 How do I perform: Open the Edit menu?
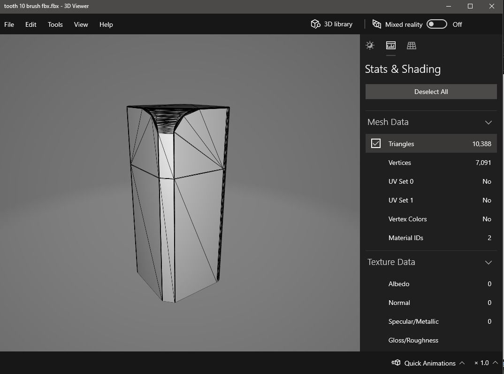click(x=31, y=24)
